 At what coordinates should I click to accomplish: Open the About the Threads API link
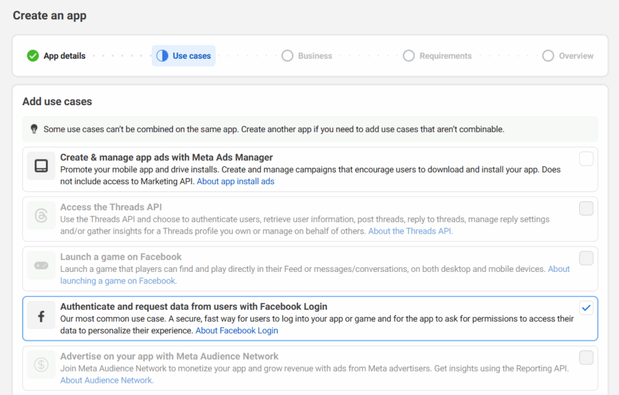(x=410, y=231)
